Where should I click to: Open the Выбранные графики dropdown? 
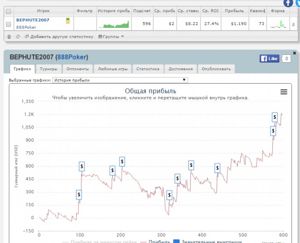[120, 80]
